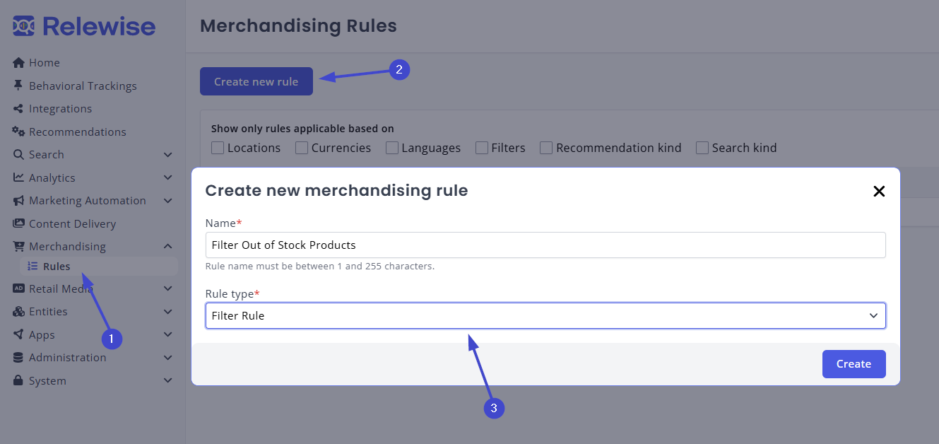Collapse the Merchandising section
The width and height of the screenshot is (939, 444).
(x=167, y=246)
